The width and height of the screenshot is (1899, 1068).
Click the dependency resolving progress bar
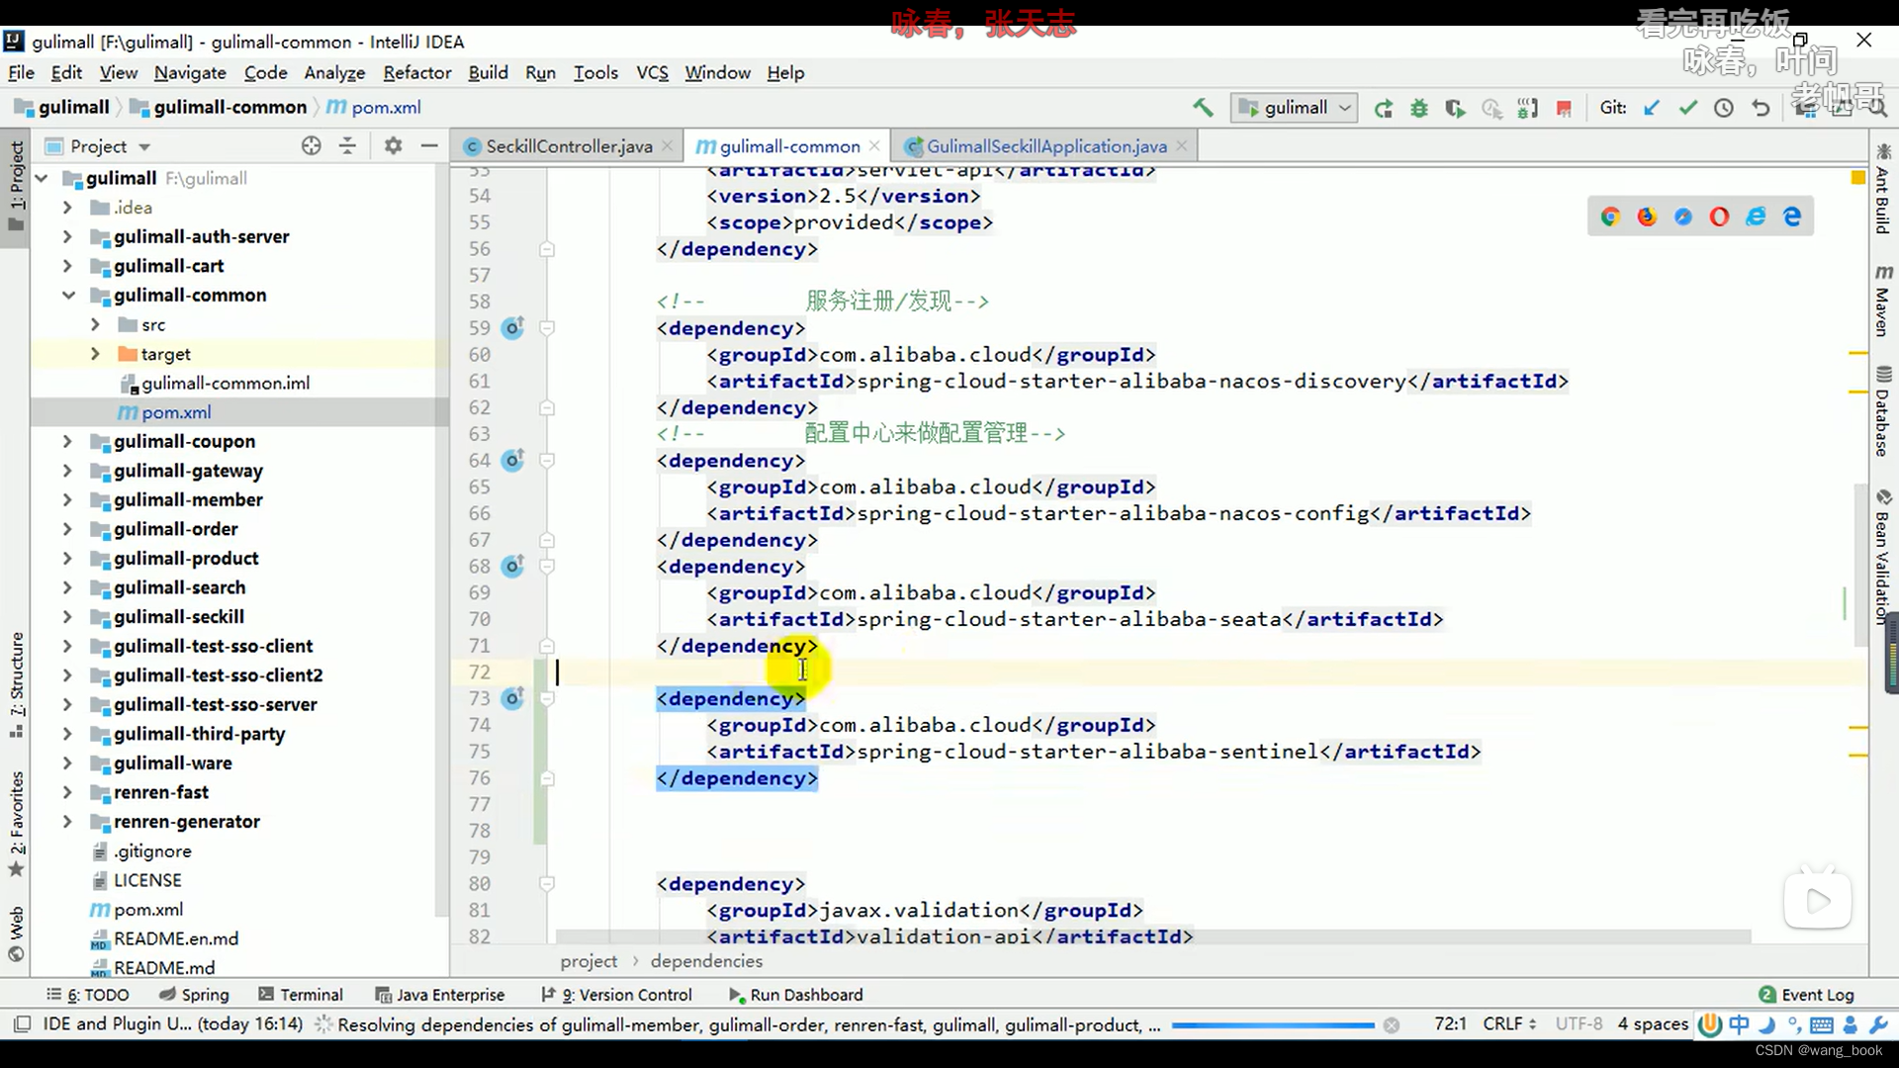coord(1273,1025)
